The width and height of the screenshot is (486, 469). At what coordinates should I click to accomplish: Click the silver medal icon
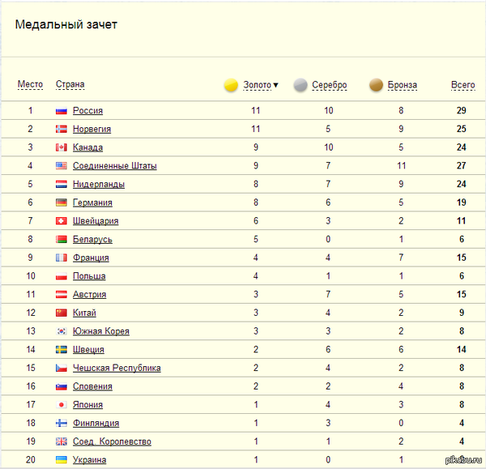click(x=300, y=85)
